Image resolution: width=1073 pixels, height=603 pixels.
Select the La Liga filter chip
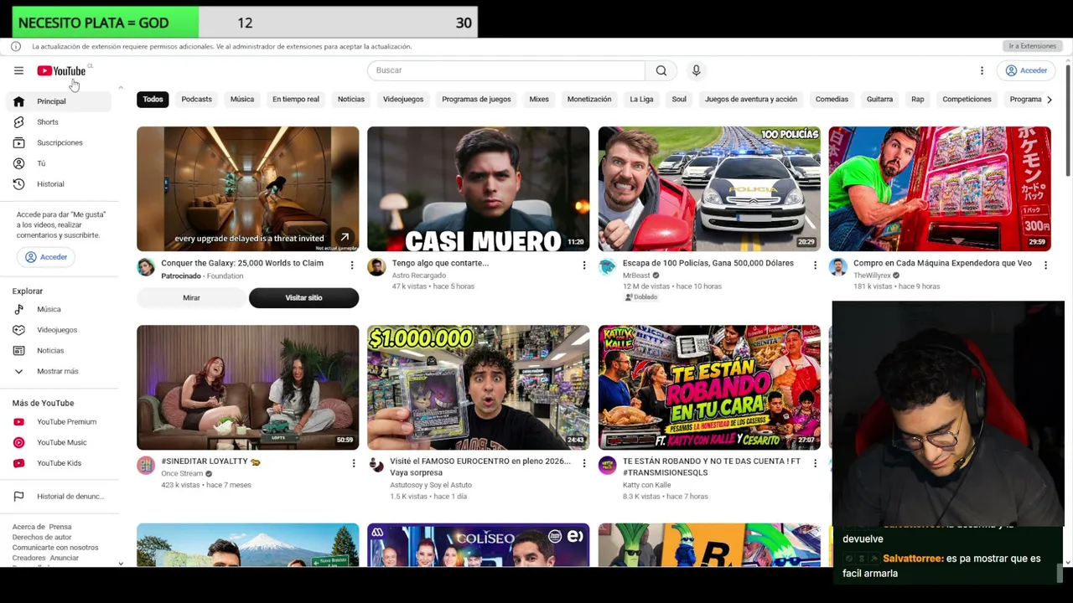coord(641,100)
